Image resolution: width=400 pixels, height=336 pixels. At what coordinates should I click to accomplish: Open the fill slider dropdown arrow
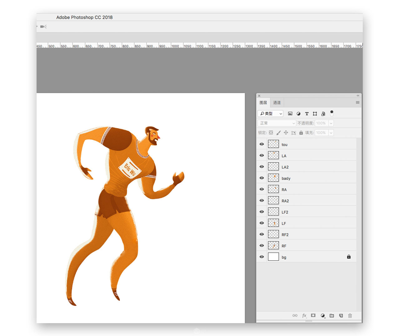tap(331, 133)
